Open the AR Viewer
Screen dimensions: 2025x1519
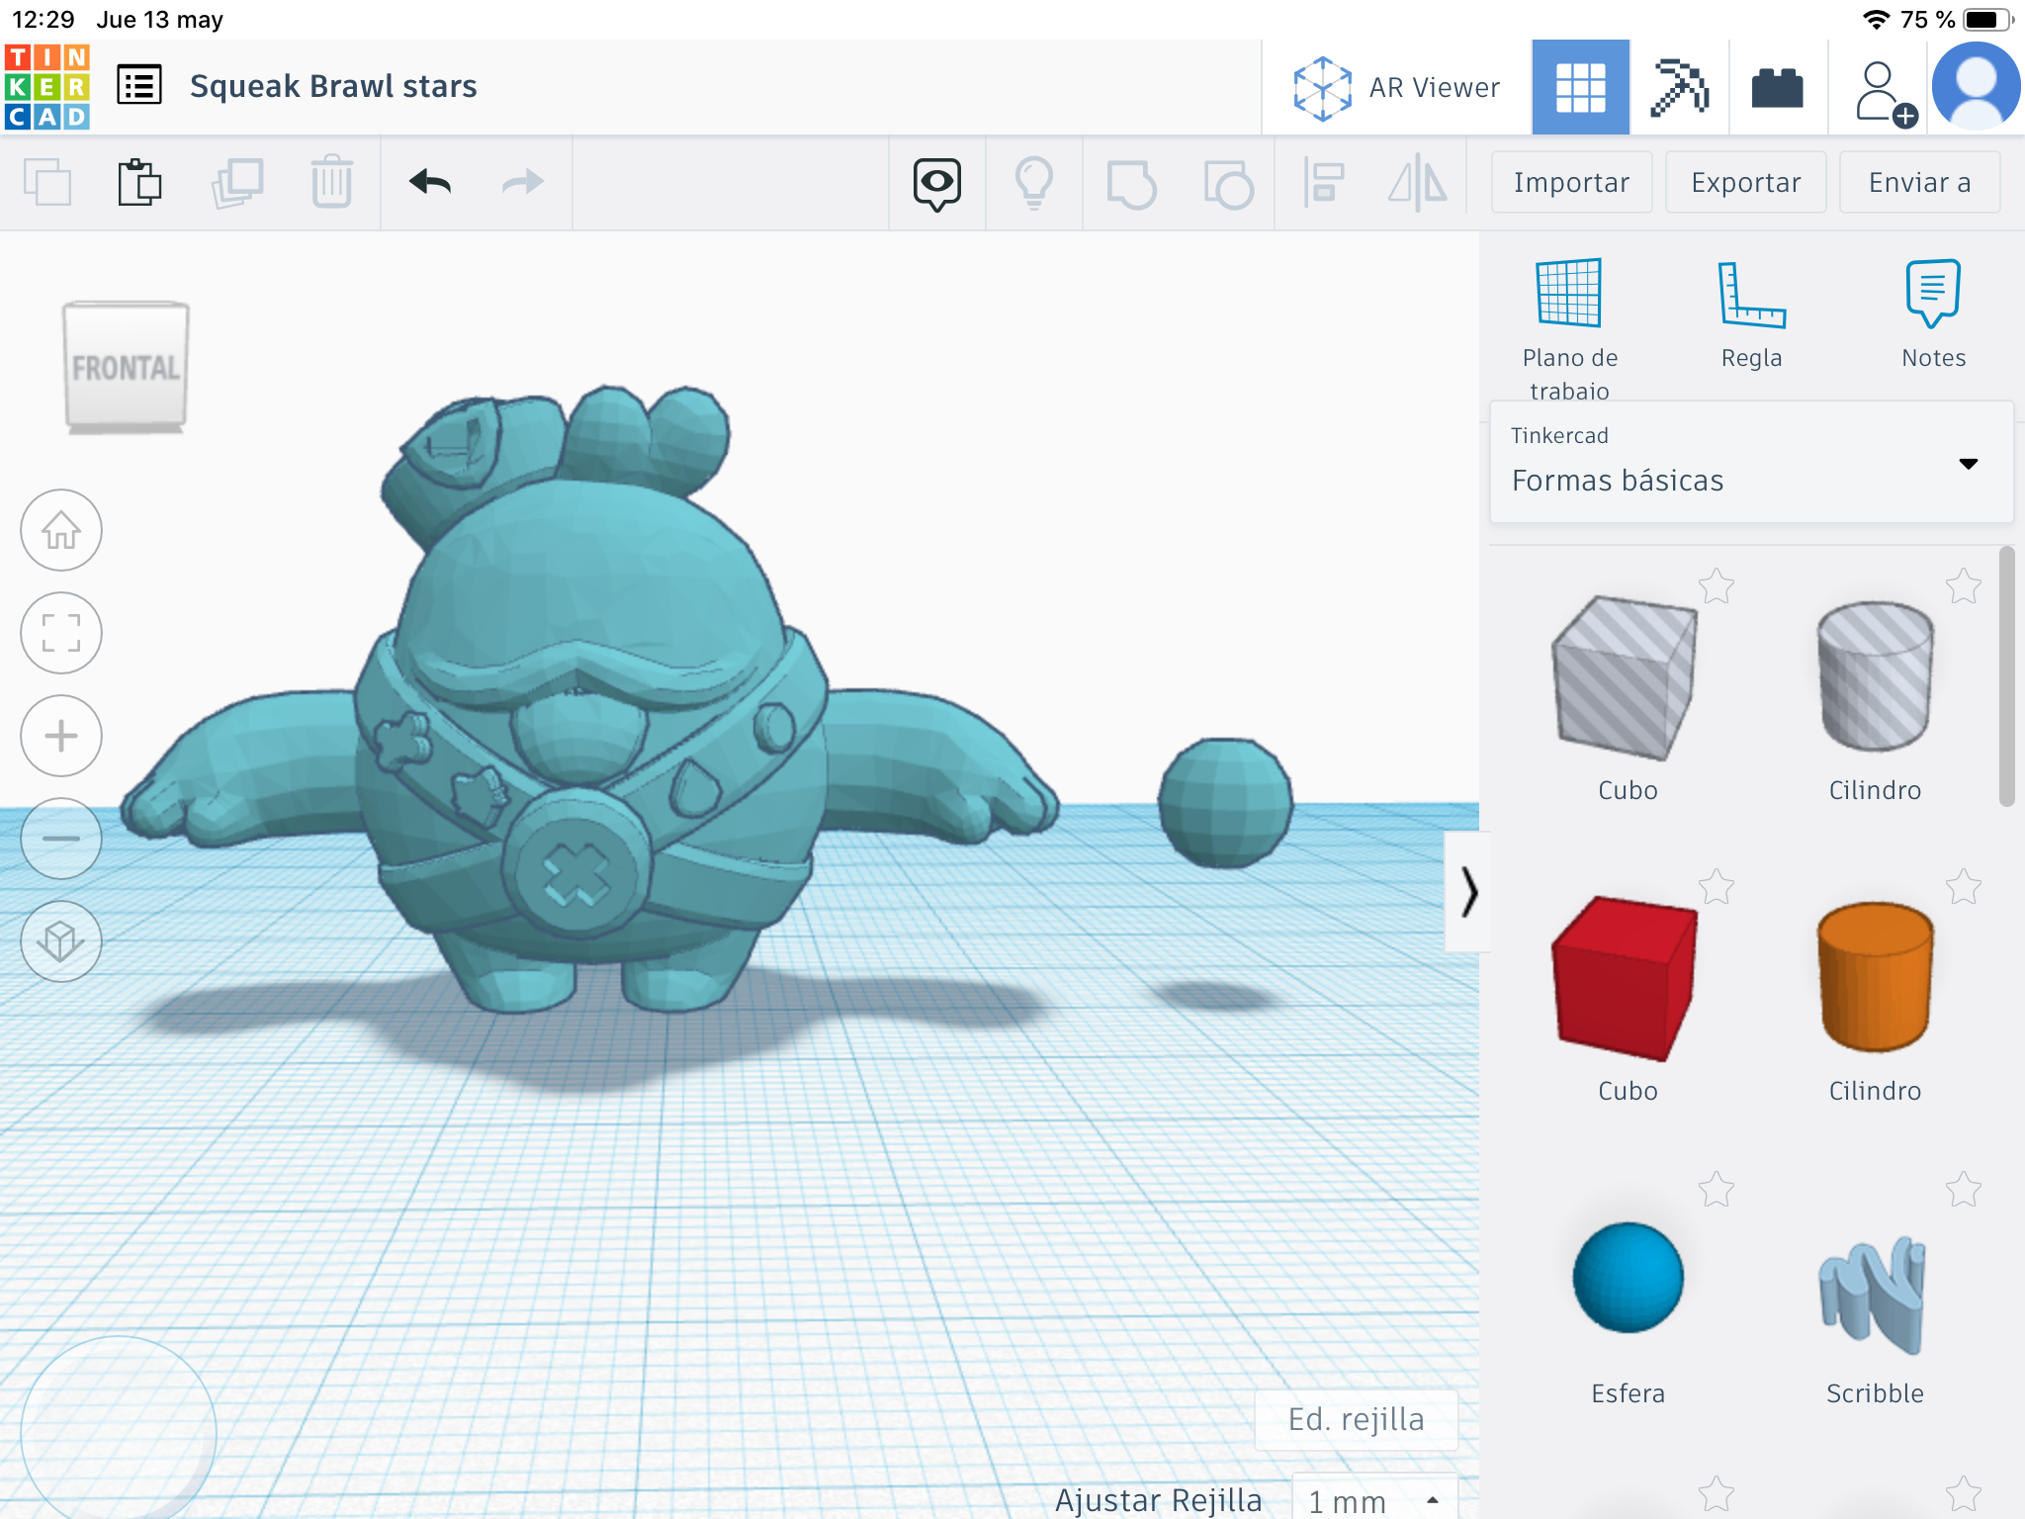(x=1397, y=87)
